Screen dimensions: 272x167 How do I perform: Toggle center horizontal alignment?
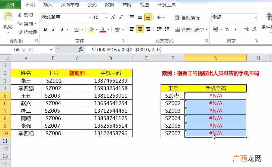tap(140, 29)
